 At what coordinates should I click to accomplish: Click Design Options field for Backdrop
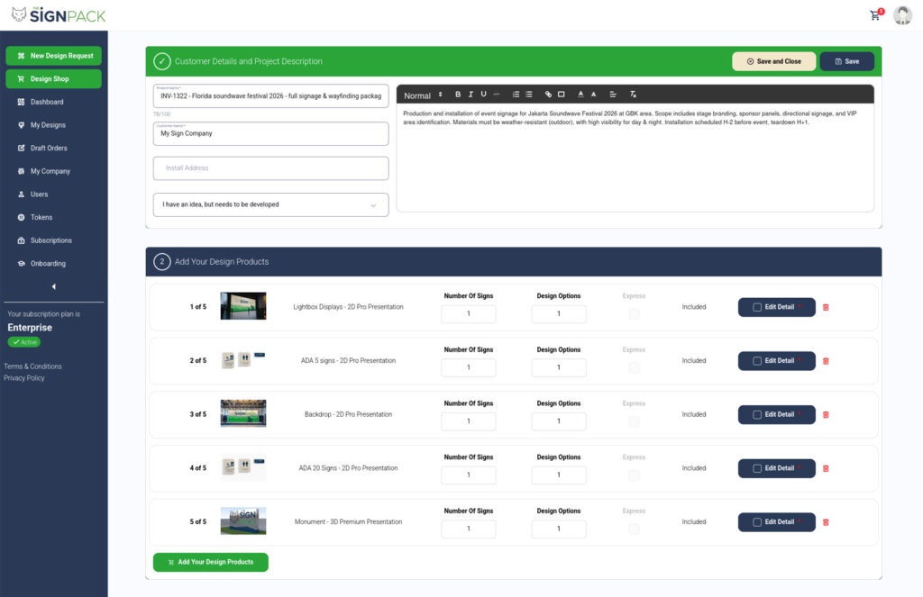pos(559,421)
